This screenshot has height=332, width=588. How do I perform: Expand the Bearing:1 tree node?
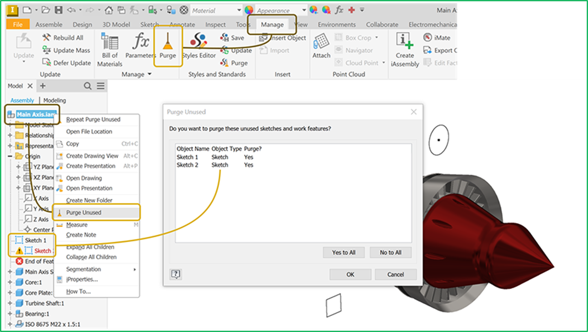click(x=10, y=314)
